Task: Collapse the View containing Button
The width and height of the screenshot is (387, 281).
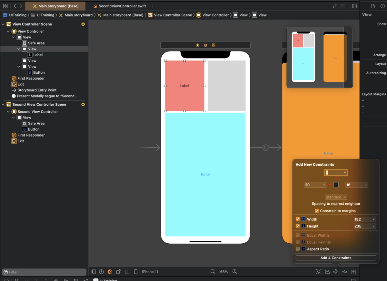Action: (x=19, y=67)
